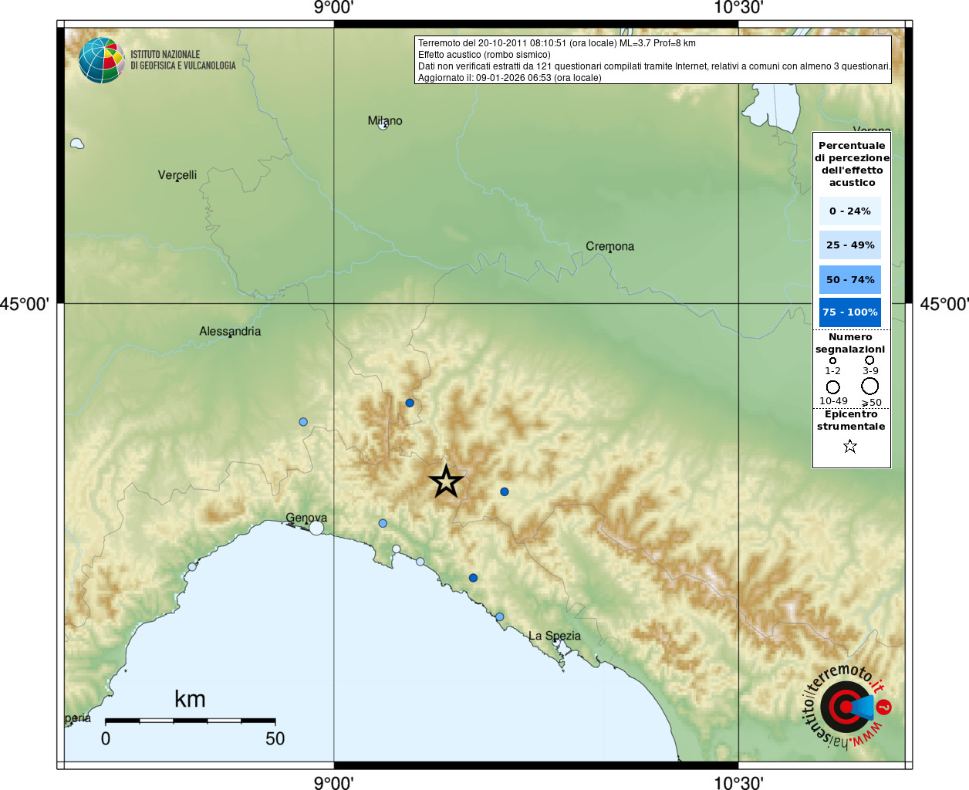969x790 pixels.
Task: Select the pale dot on the coast west of Genova
Action: (x=192, y=567)
